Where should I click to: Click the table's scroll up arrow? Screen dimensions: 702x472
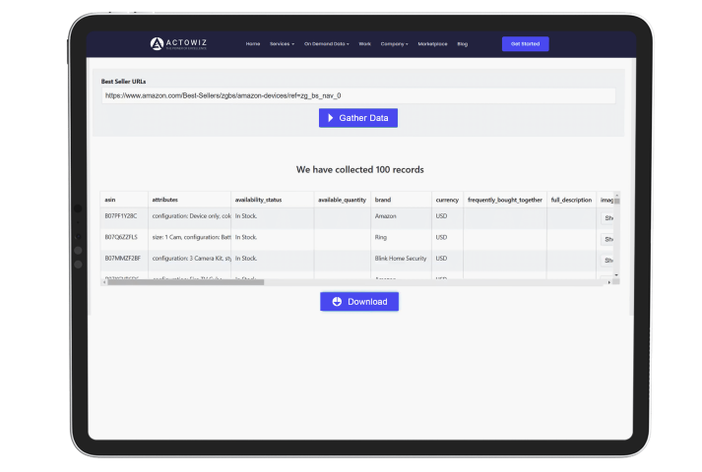click(616, 195)
